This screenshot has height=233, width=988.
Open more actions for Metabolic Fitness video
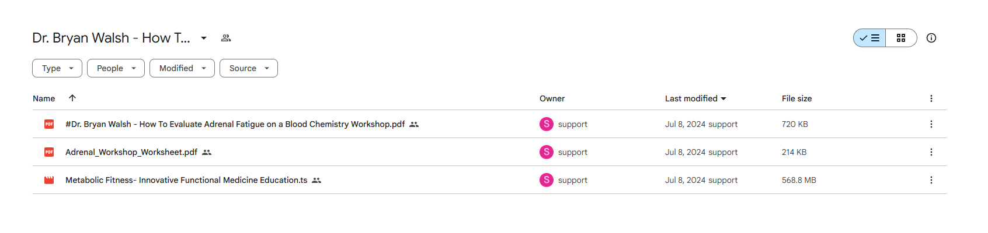pos(931,180)
